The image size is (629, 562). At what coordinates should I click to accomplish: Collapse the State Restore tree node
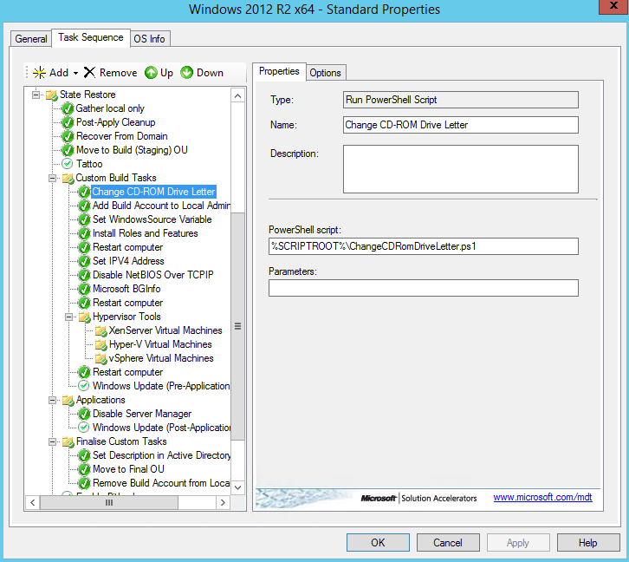pyautogui.click(x=36, y=95)
